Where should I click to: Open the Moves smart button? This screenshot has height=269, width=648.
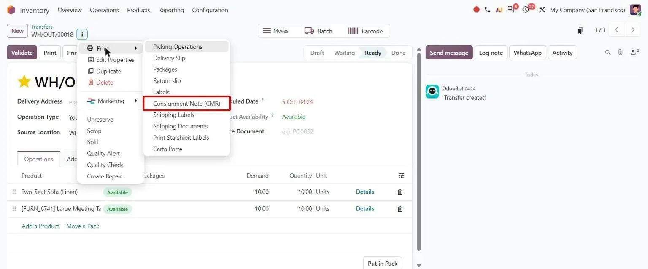click(x=280, y=31)
